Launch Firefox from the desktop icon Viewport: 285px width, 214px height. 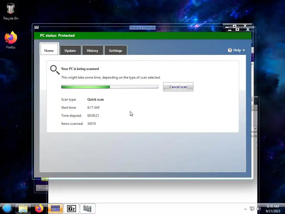point(11,40)
